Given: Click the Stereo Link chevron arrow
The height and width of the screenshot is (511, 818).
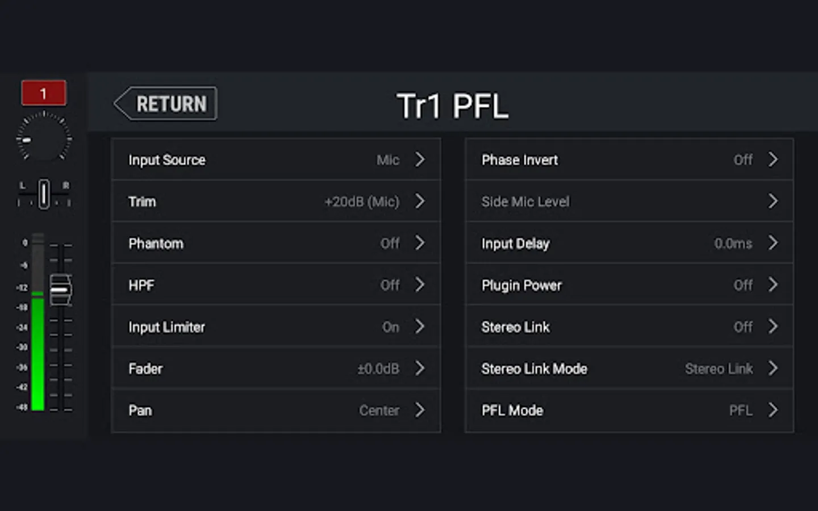Looking at the screenshot, I should click(x=773, y=327).
